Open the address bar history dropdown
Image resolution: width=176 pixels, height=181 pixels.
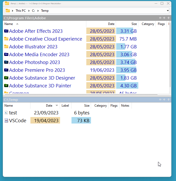click(x=168, y=11)
